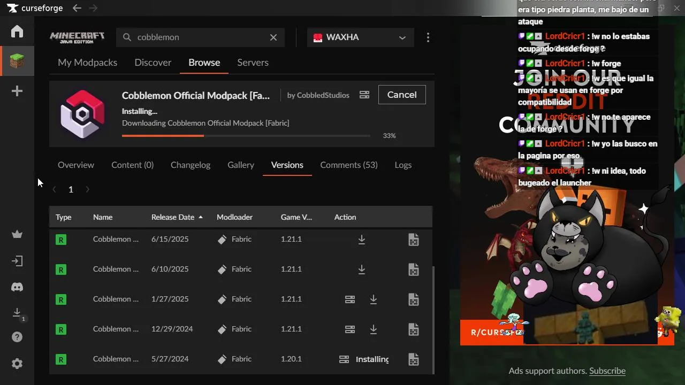This screenshot has height=385, width=685.
Task: Switch to Discover tab
Action: 153,63
